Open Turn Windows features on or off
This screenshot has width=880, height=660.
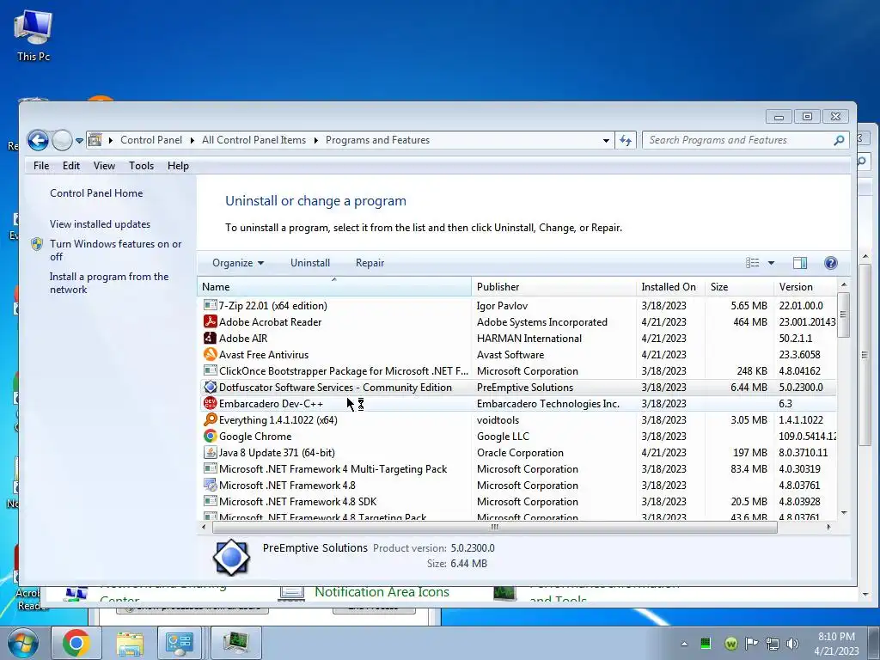[116, 250]
